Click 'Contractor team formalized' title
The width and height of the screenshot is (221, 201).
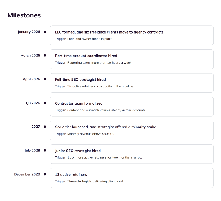(x=79, y=103)
